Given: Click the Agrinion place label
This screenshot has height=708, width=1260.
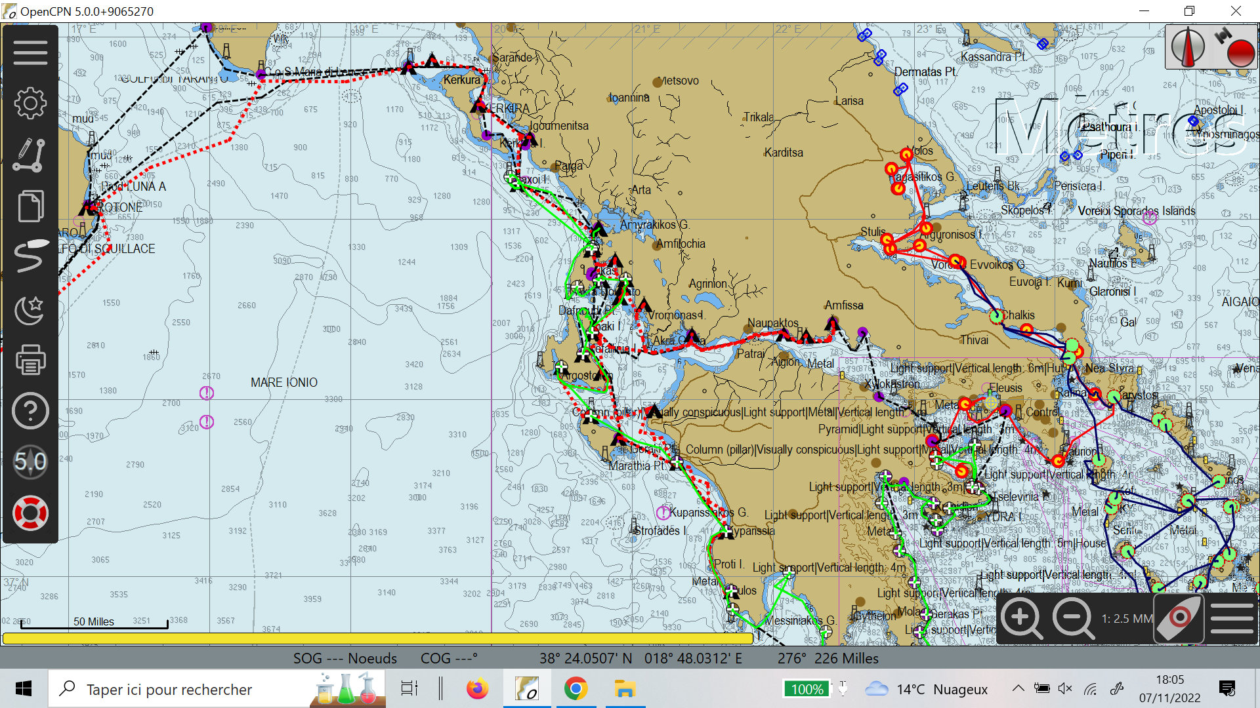Looking at the screenshot, I should [707, 284].
